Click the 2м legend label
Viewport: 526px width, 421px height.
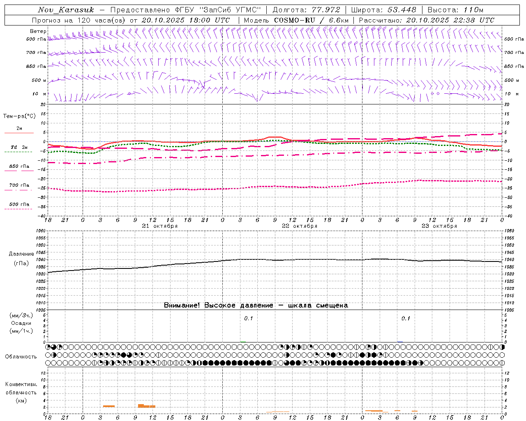tap(19, 129)
